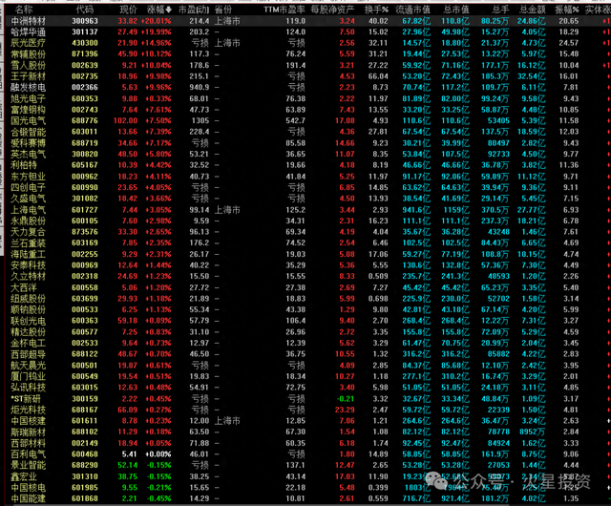
Task: Click stock code 300963
Action: [85, 21]
